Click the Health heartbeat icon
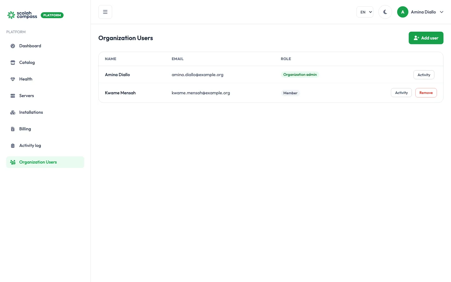 click(x=13, y=79)
